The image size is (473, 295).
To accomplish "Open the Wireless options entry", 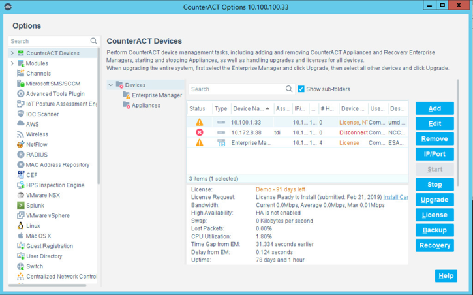I will click(x=37, y=134).
